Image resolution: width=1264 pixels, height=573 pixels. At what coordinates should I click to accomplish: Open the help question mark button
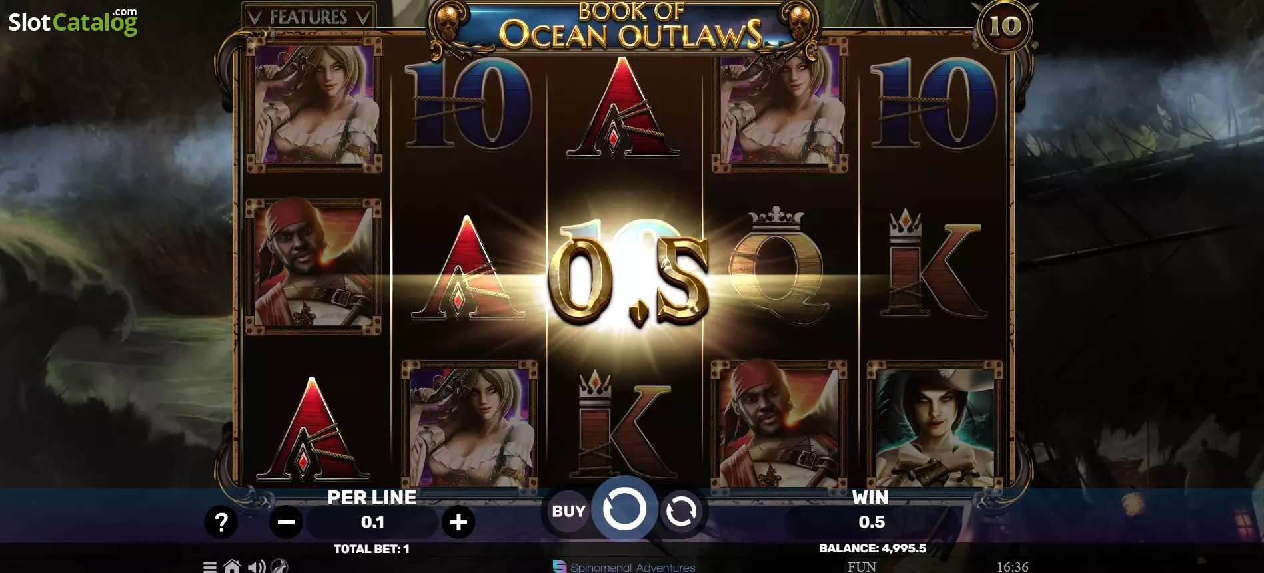[x=221, y=523]
